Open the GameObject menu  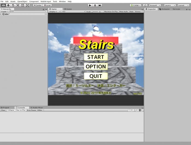pyautogui.click(x=22, y=1)
